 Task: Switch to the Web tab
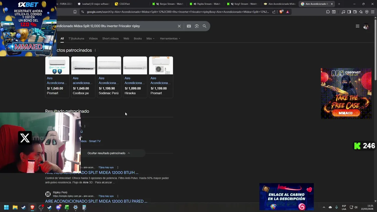(x=126, y=39)
